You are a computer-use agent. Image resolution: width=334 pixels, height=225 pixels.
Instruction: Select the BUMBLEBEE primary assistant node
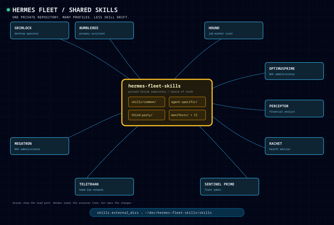(x=104, y=30)
